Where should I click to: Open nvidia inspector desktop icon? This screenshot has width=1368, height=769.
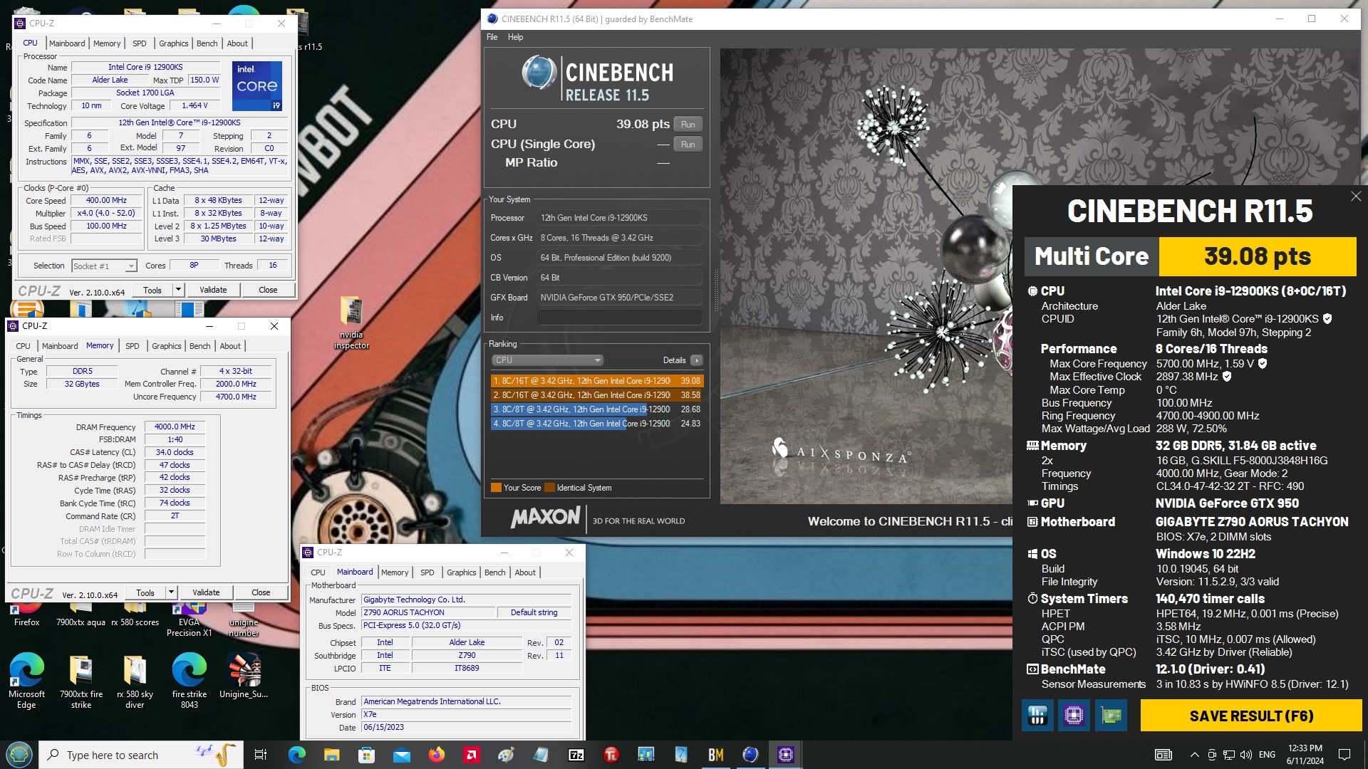point(351,322)
